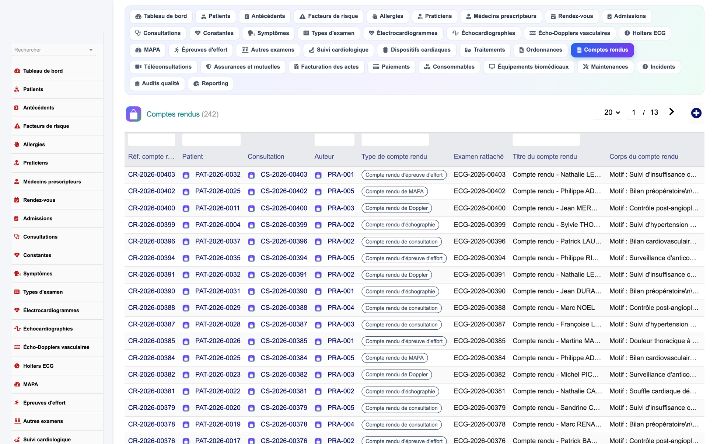
Task: Click the Patient column filter field
Action: pyautogui.click(x=211, y=140)
